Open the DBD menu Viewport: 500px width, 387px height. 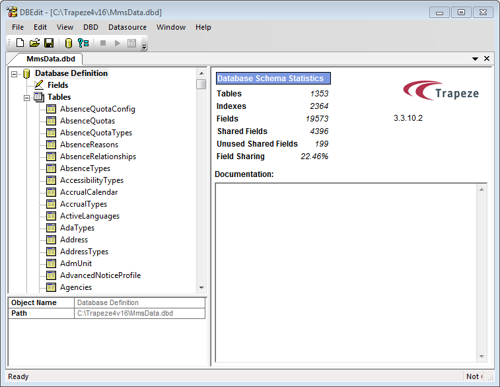click(x=90, y=27)
